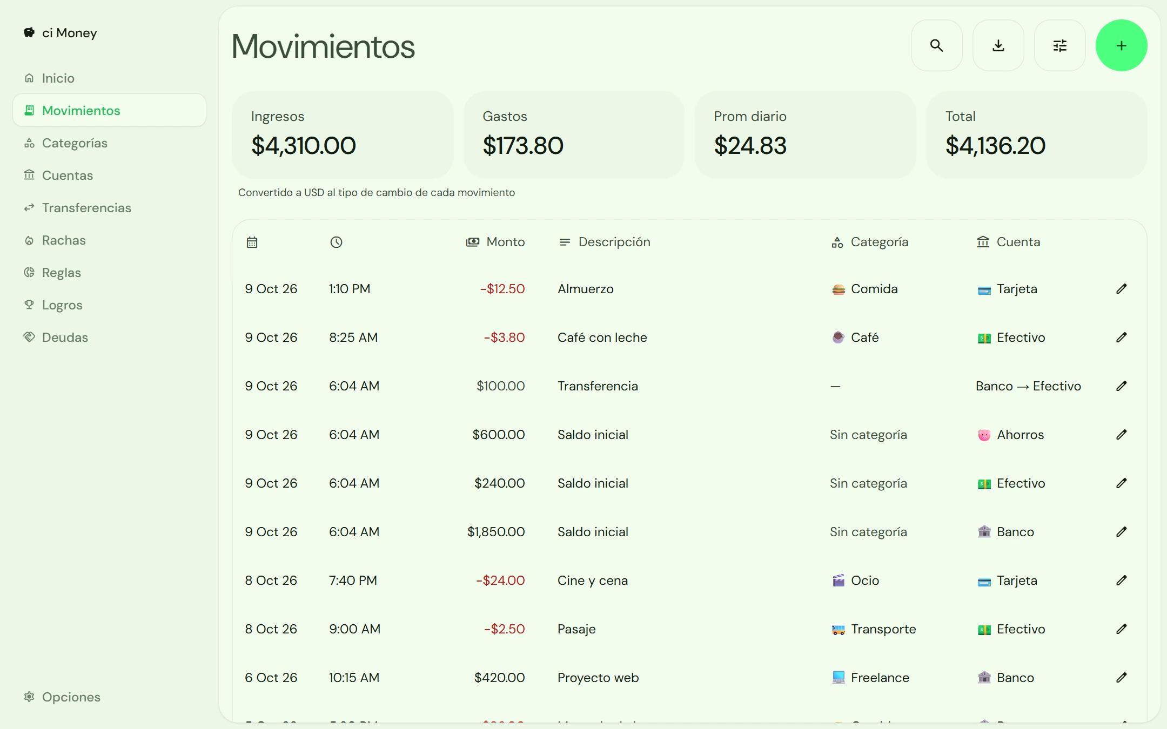This screenshot has height=729, width=1167.
Task: Click the Comida category in Almuerzo row
Action: point(864,289)
